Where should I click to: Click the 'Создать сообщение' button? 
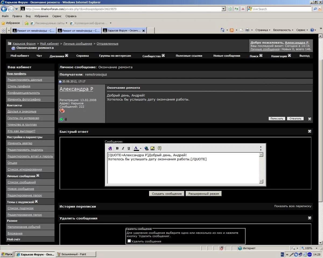tap(167, 193)
